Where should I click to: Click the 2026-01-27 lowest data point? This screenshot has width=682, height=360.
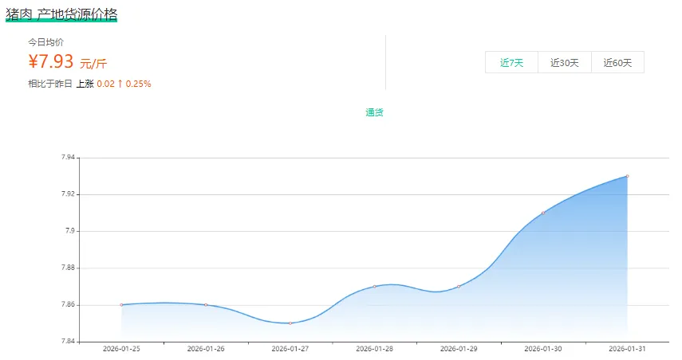click(x=290, y=323)
